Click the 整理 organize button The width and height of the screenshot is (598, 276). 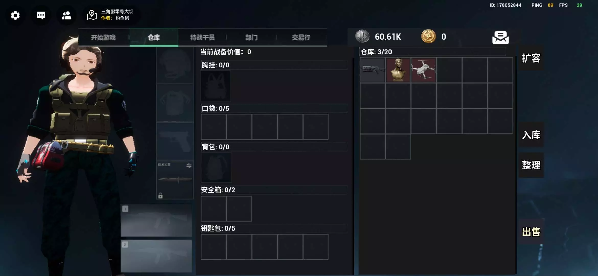(x=531, y=165)
